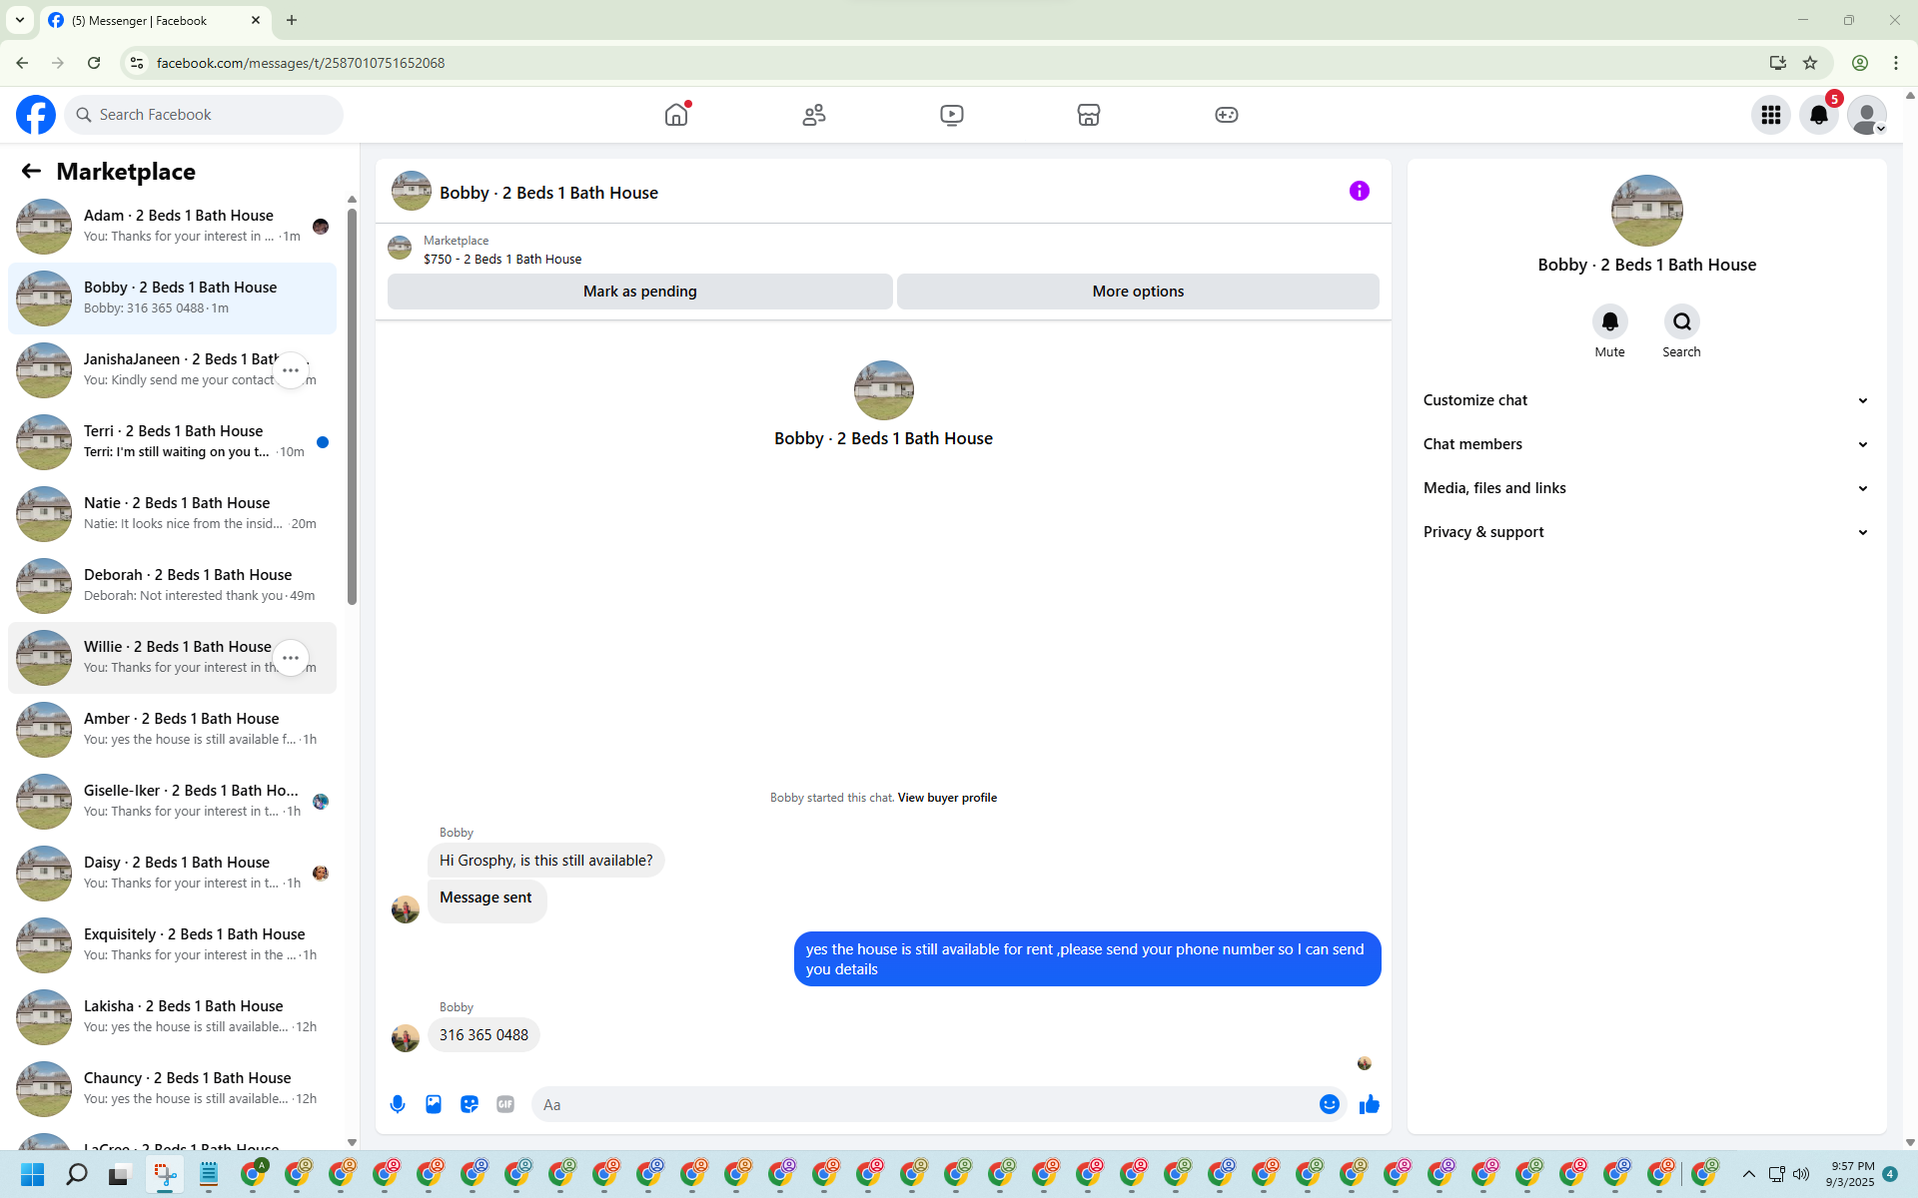Bookmark this page with the star icon
Image resolution: width=1918 pixels, height=1198 pixels.
click(1810, 63)
